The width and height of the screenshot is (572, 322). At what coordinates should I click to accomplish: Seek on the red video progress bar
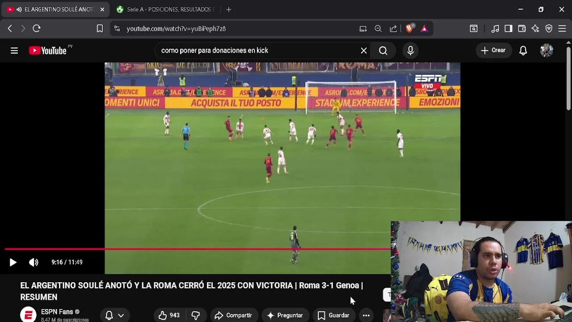198,249
